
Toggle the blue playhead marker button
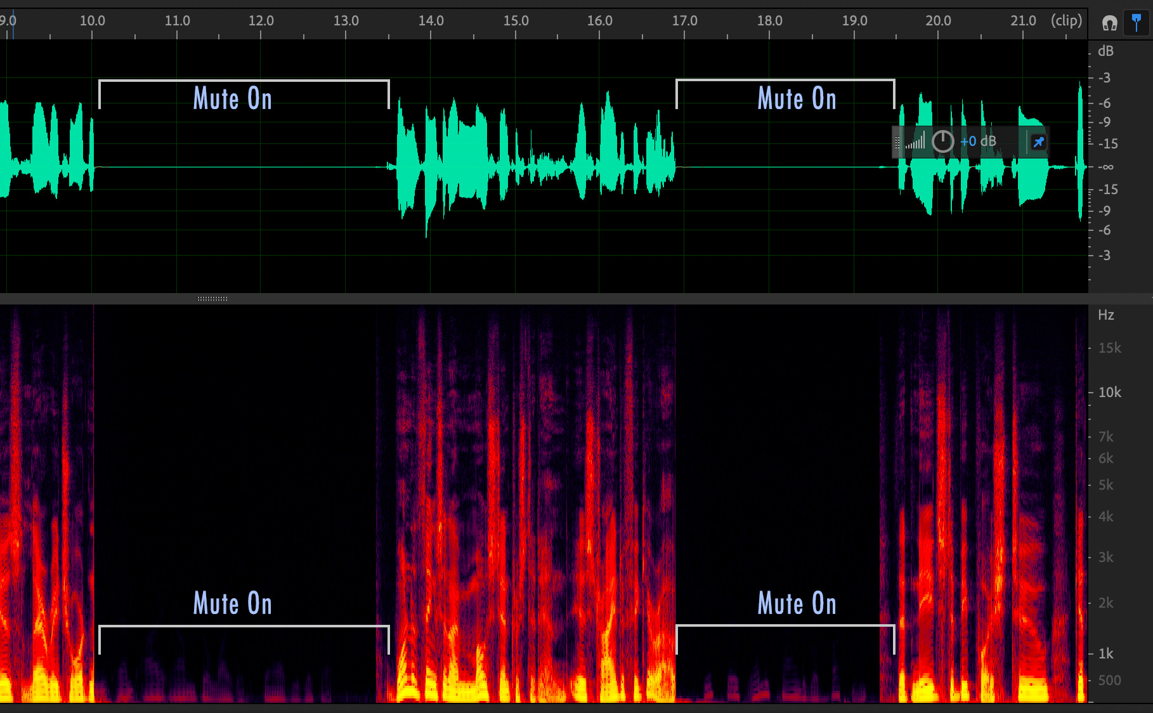pos(1136,23)
